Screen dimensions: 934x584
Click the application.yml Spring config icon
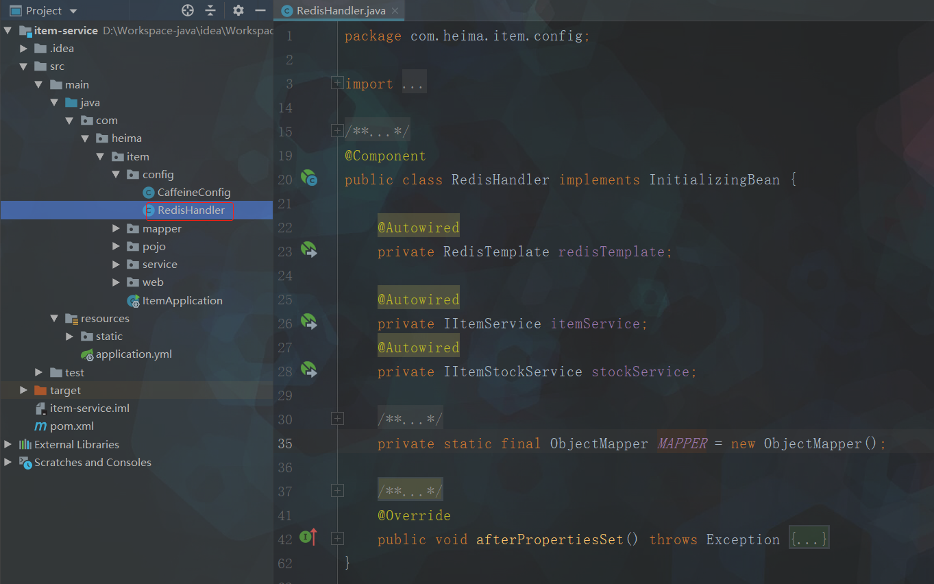click(x=87, y=354)
